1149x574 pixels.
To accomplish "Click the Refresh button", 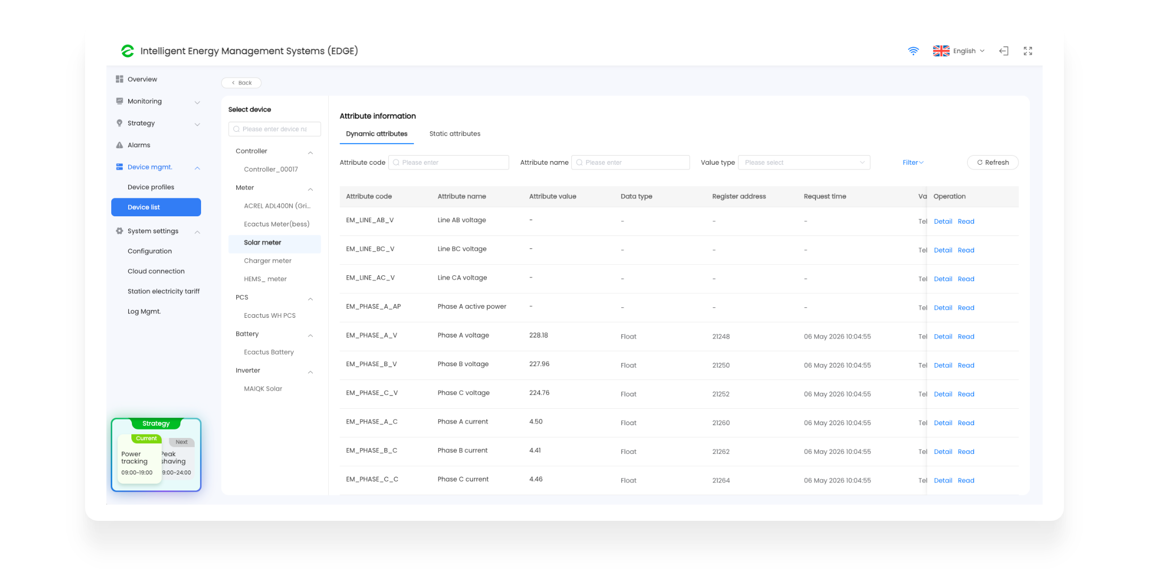I will [x=993, y=163].
